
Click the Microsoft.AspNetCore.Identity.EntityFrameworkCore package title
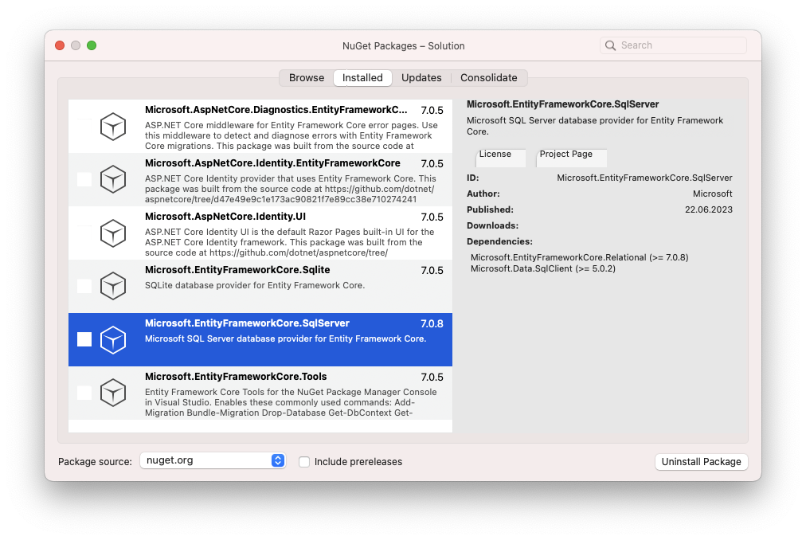272,163
